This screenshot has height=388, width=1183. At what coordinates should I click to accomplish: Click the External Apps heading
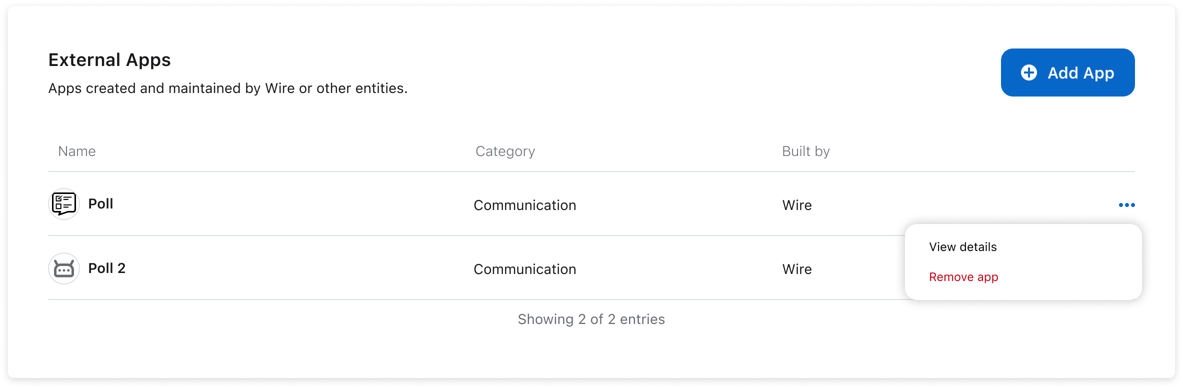click(x=109, y=60)
